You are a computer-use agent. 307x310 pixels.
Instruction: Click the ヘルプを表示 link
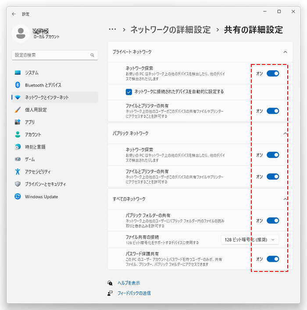(x=129, y=283)
